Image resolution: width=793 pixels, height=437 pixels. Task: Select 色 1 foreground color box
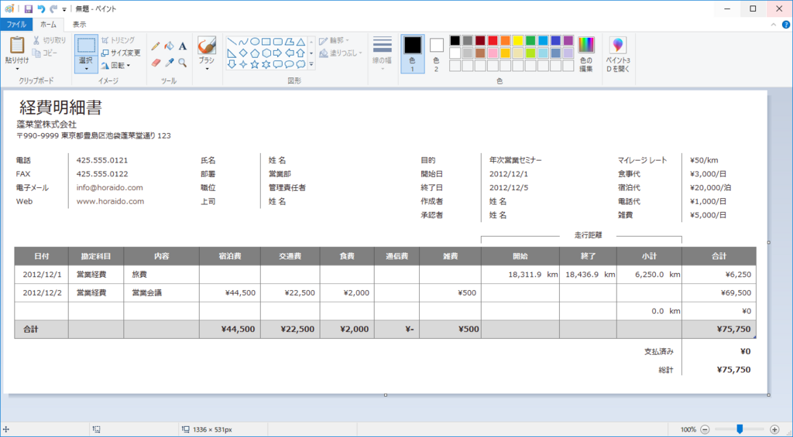413,54
